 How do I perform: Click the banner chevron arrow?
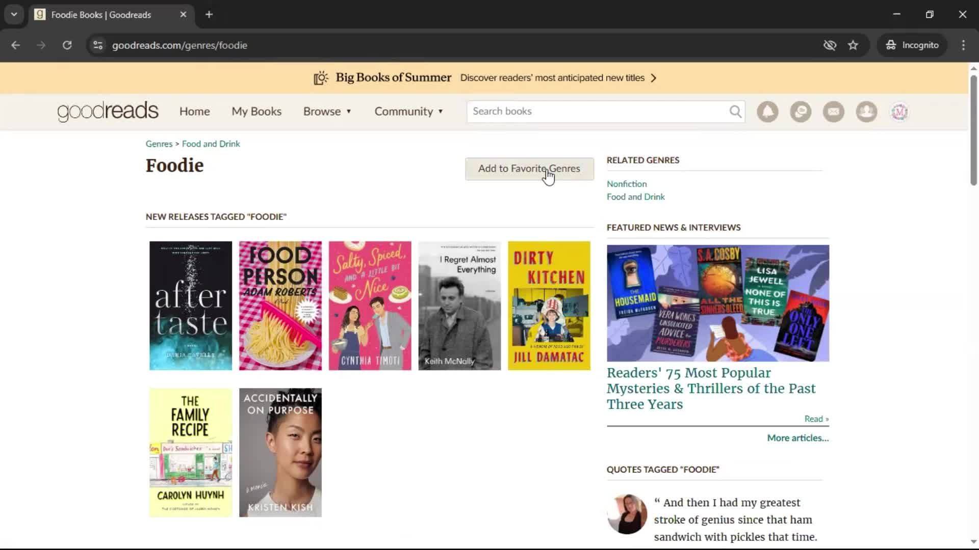[654, 78]
